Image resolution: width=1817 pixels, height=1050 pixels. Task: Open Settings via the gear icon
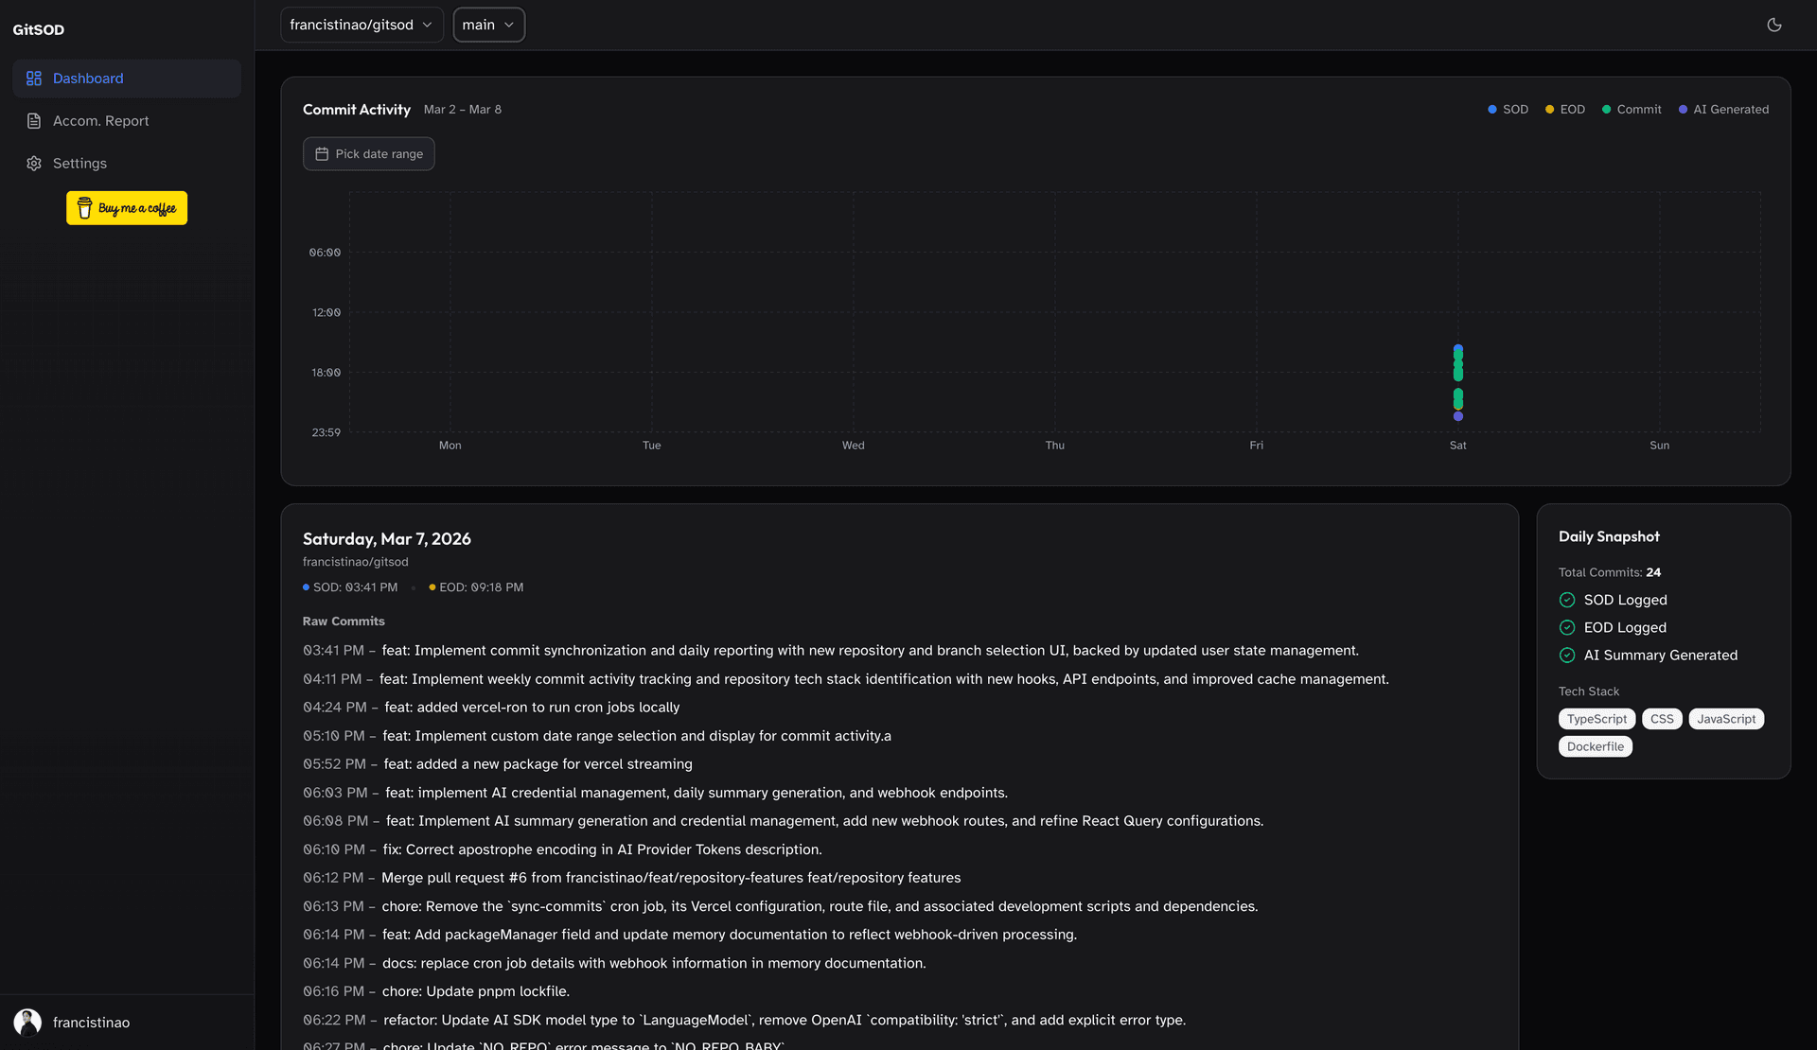[x=34, y=163]
